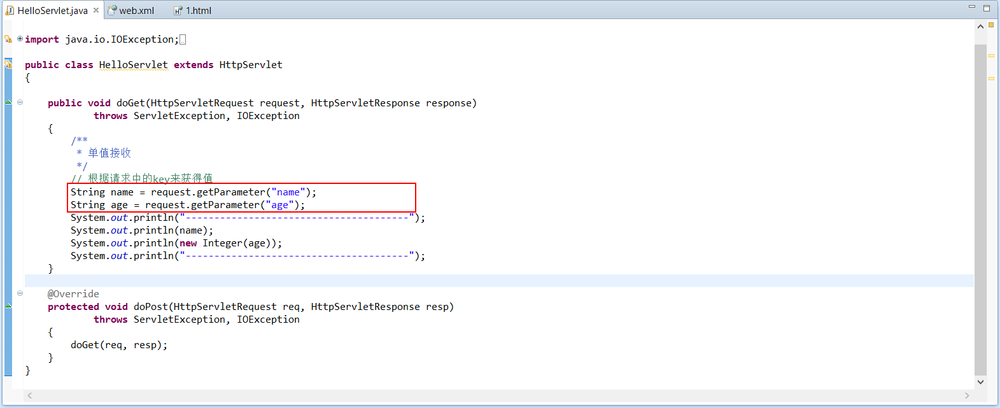This screenshot has height=408, width=1000.
Task: Click the dashed println line below new Integer(age)
Action: (x=248, y=256)
